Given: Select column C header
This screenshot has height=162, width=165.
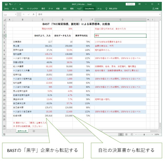Looking at the screenshot, I should pyautogui.click(x=42, y=20).
